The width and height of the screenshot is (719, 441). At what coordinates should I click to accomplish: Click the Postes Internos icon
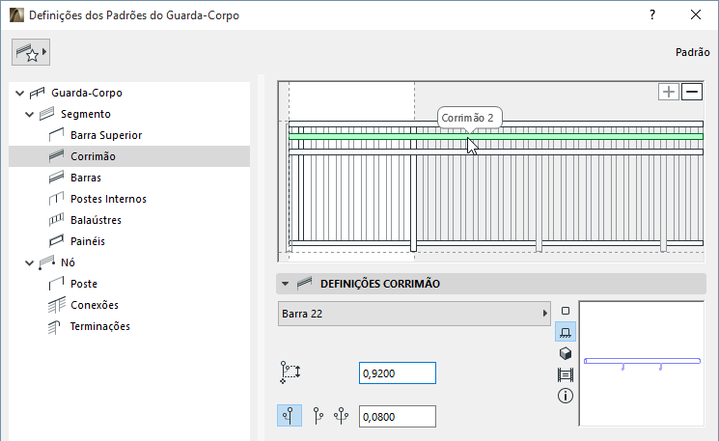click(x=56, y=199)
